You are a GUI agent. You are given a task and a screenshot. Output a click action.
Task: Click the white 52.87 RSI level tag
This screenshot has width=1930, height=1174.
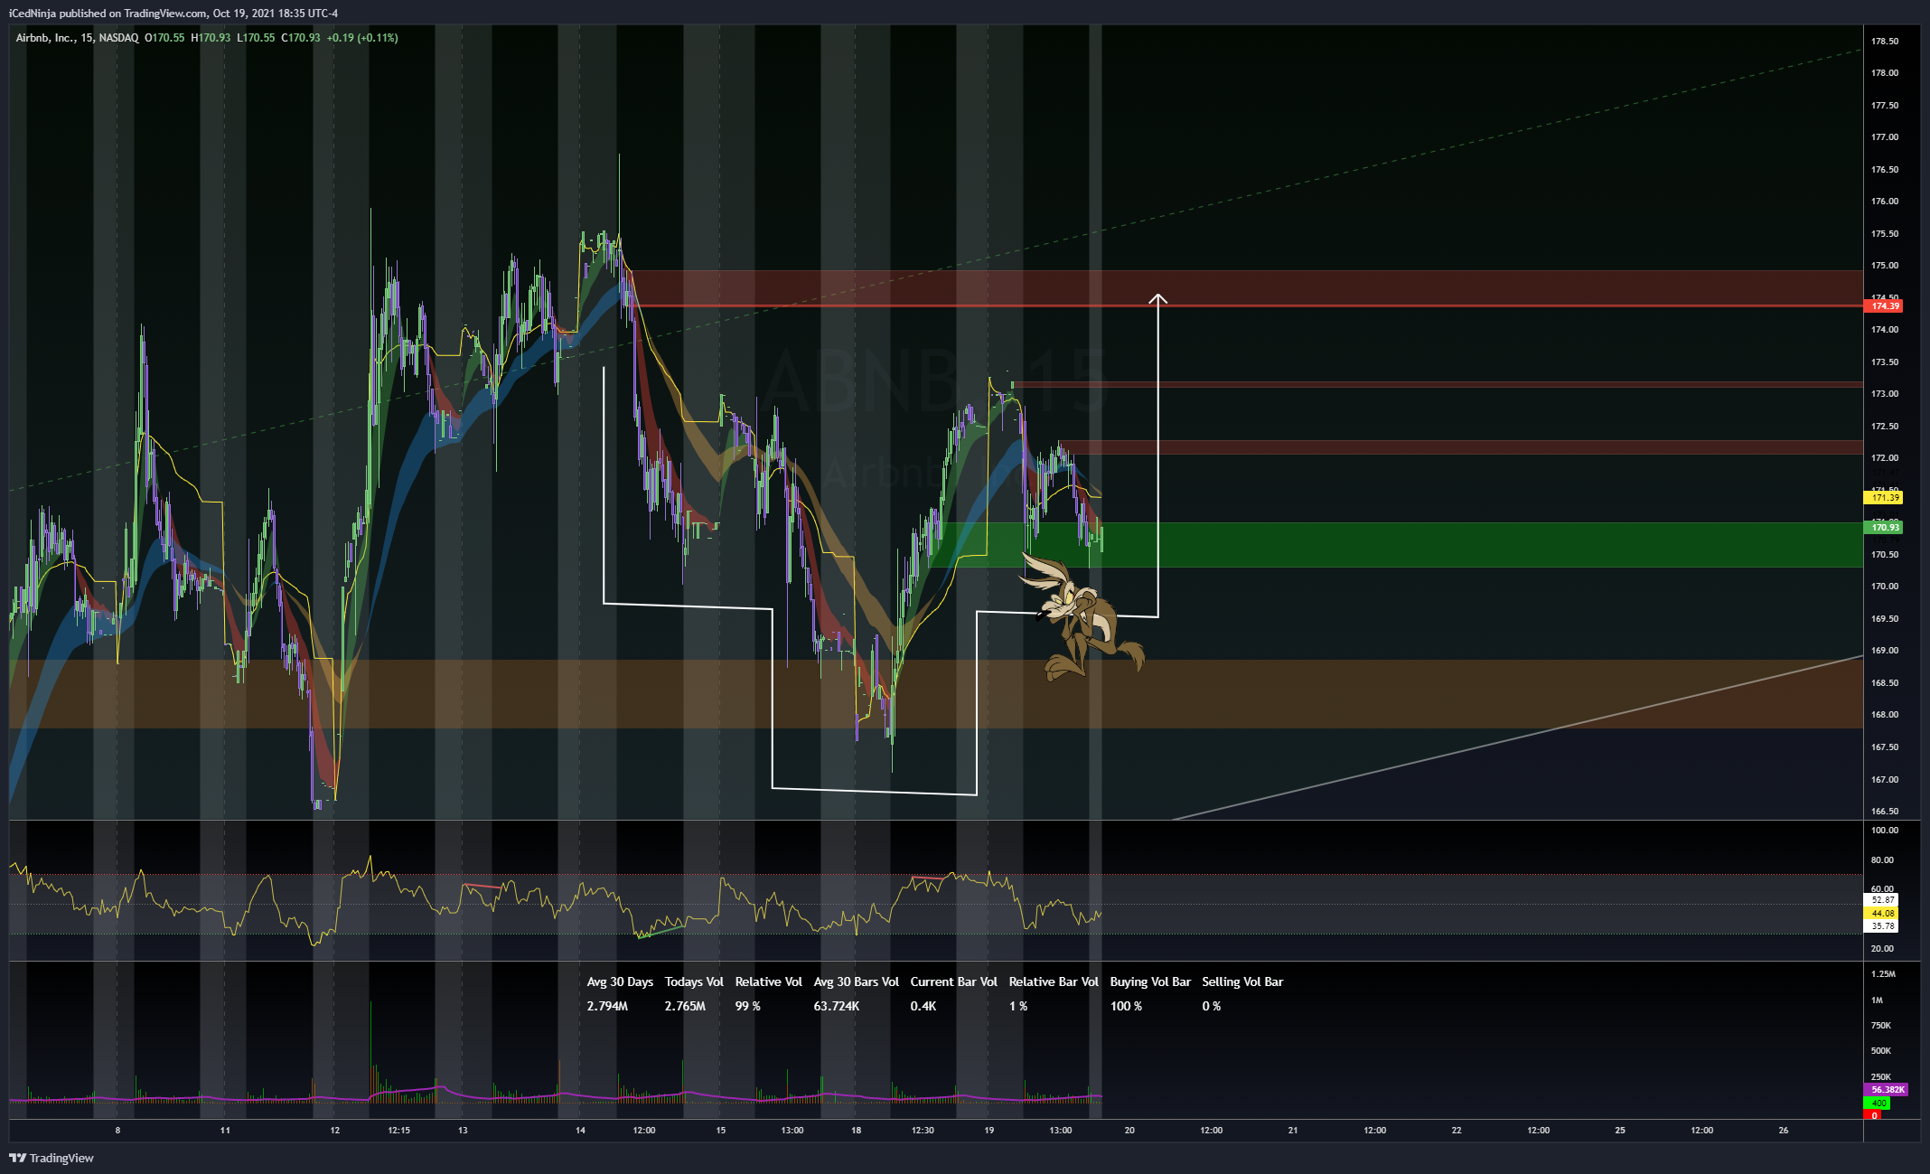point(1882,900)
